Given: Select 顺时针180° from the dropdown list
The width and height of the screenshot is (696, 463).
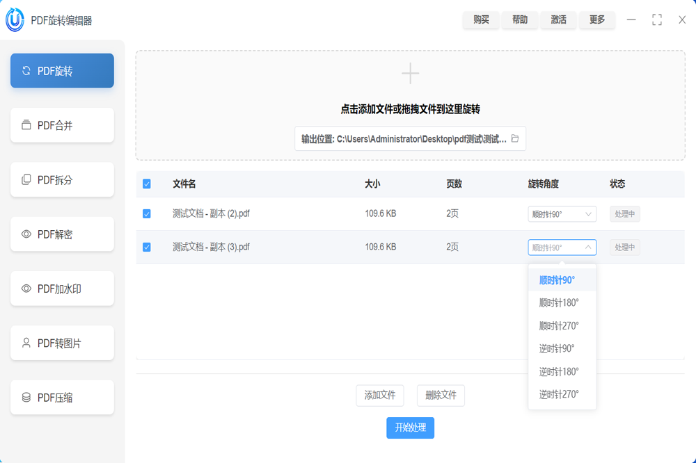Looking at the screenshot, I should pyautogui.click(x=559, y=303).
